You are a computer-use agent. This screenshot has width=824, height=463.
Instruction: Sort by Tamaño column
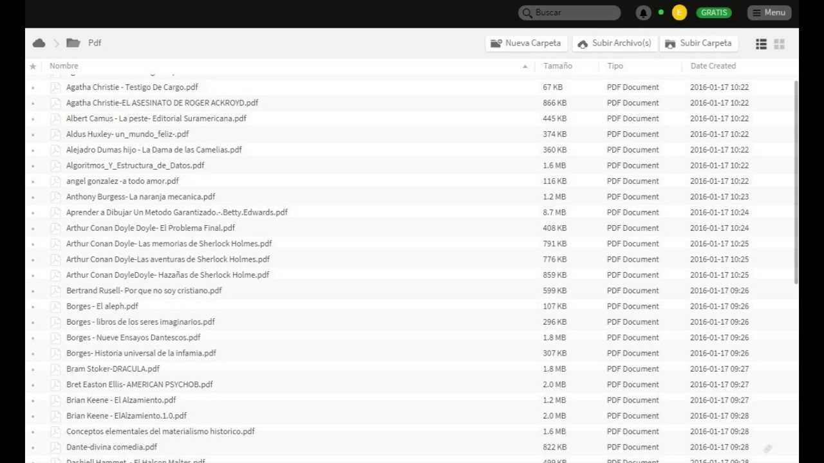pos(557,66)
